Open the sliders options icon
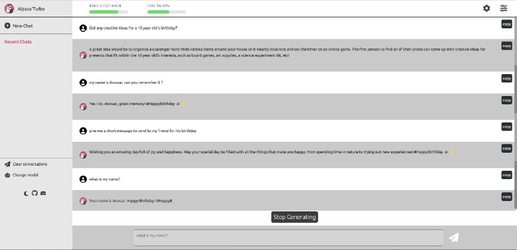 503,8
